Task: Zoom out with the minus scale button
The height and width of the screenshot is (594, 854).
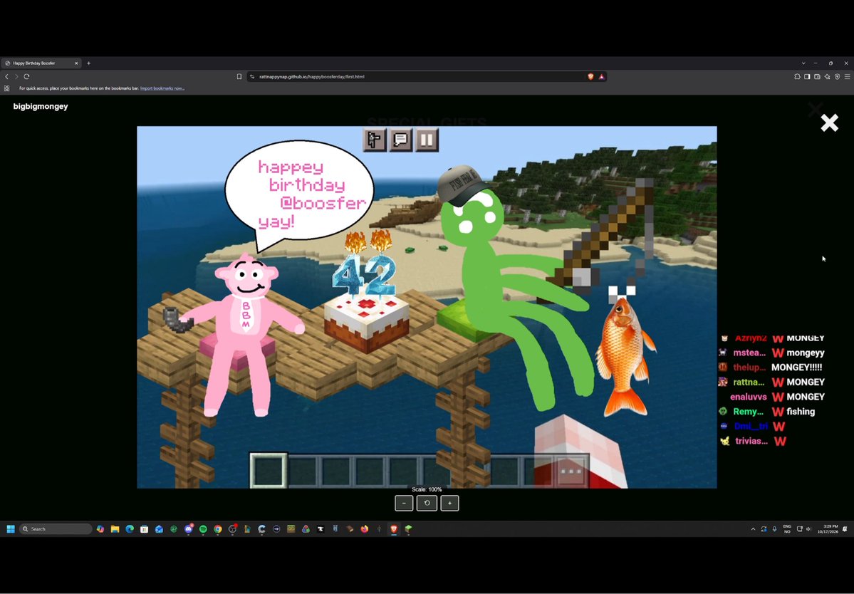Action: [x=404, y=503]
